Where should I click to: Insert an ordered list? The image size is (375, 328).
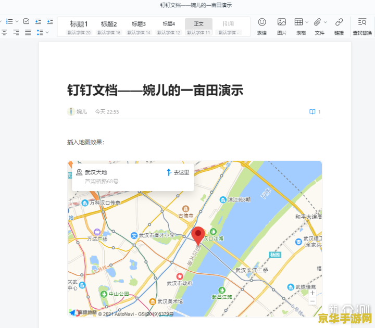tap(9, 21)
